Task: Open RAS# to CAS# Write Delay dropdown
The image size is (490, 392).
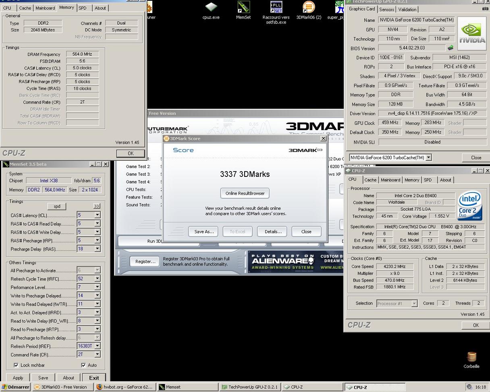Action: tap(97, 232)
